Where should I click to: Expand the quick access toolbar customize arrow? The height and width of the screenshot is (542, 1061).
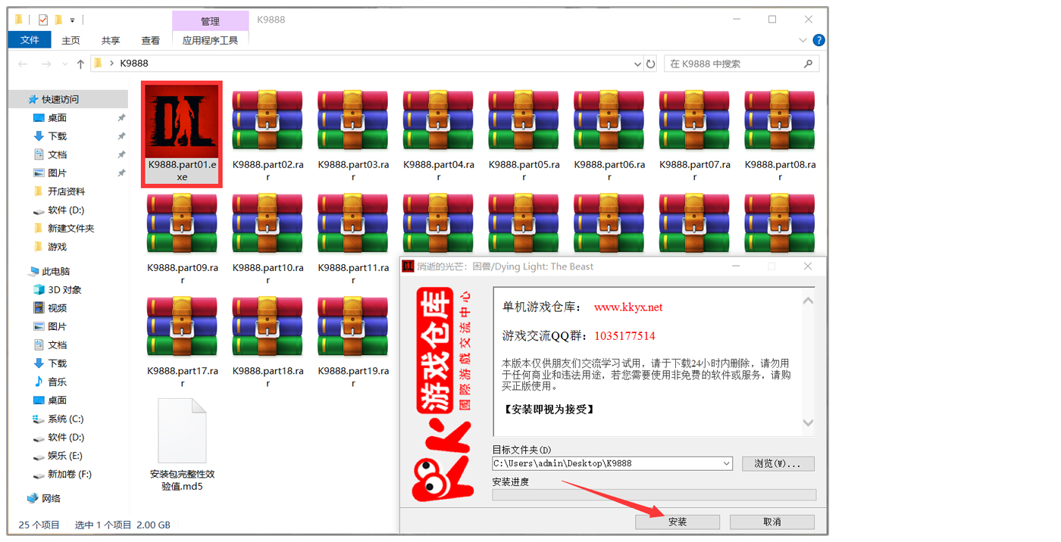[x=73, y=20]
